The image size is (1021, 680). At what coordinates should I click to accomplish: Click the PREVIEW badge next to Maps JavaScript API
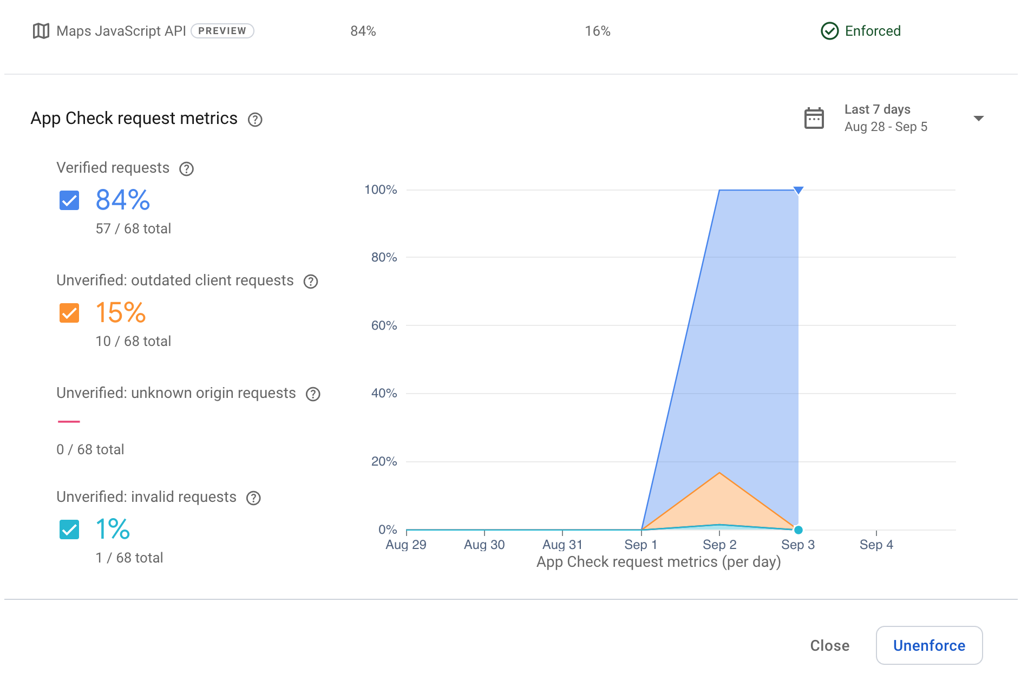pyautogui.click(x=222, y=31)
